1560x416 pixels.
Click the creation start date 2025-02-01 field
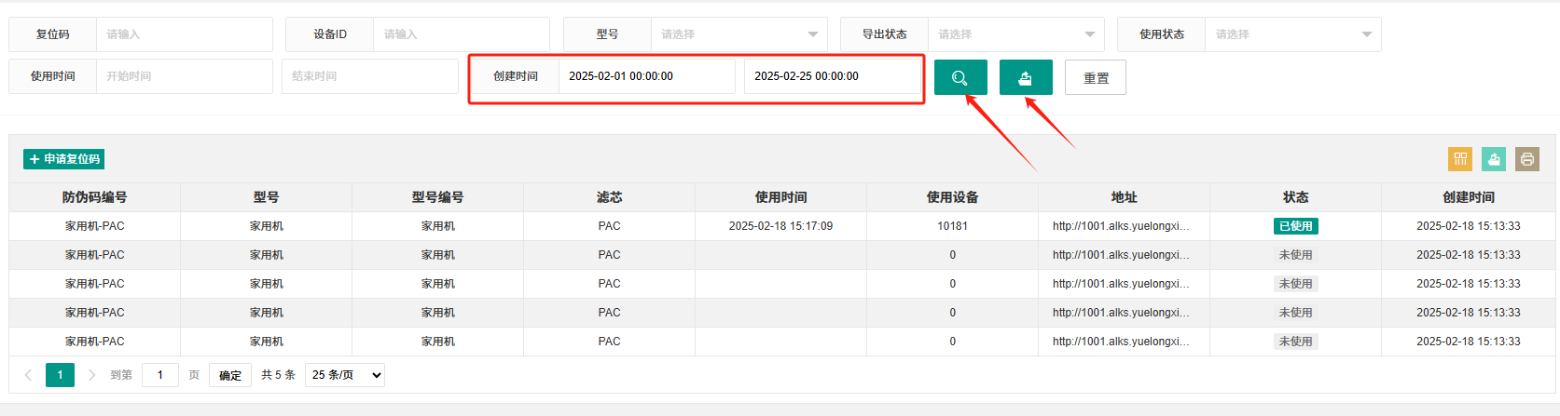coord(647,76)
